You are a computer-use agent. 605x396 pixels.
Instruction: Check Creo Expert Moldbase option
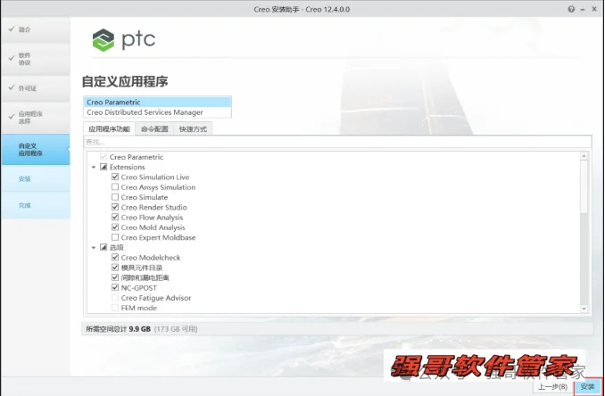click(115, 237)
